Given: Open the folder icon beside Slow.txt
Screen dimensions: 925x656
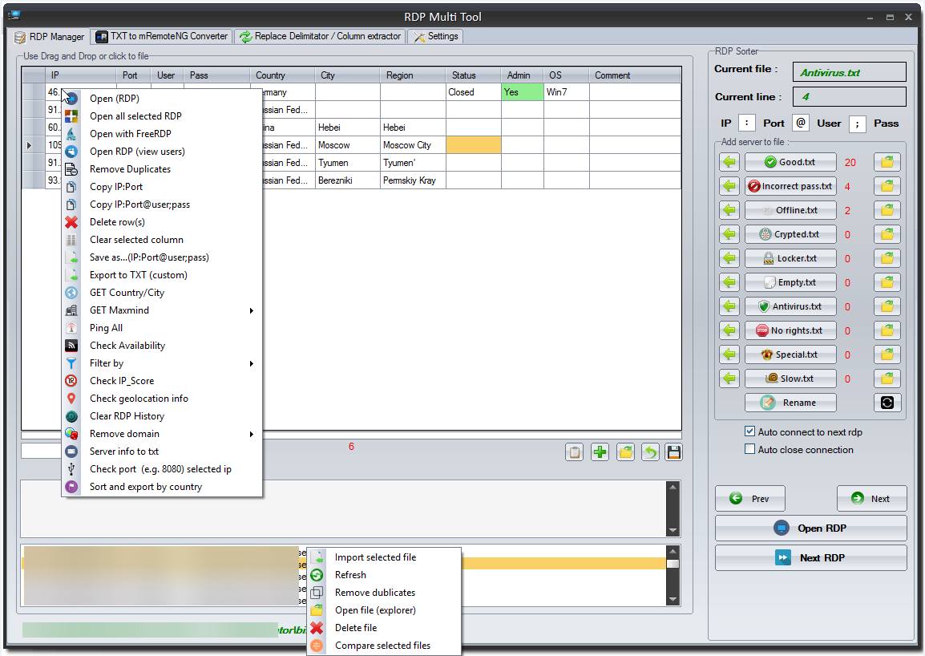Looking at the screenshot, I should click(887, 379).
